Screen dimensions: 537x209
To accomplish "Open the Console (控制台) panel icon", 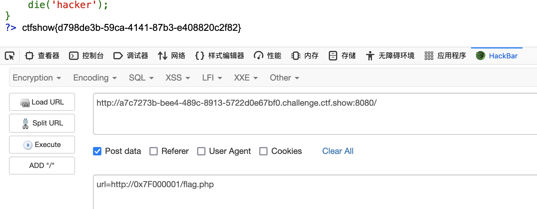I will (73, 56).
